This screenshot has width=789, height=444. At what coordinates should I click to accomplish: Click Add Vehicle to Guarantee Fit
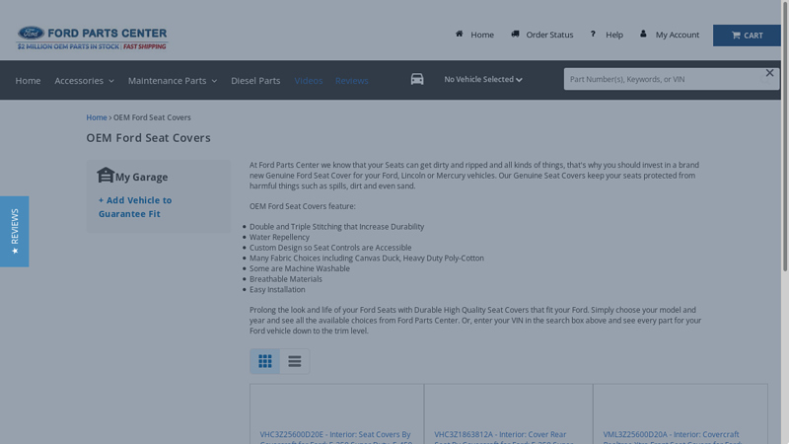[x=135, y=207]
